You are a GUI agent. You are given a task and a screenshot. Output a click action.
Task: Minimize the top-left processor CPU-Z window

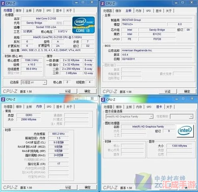coord(77,2)
